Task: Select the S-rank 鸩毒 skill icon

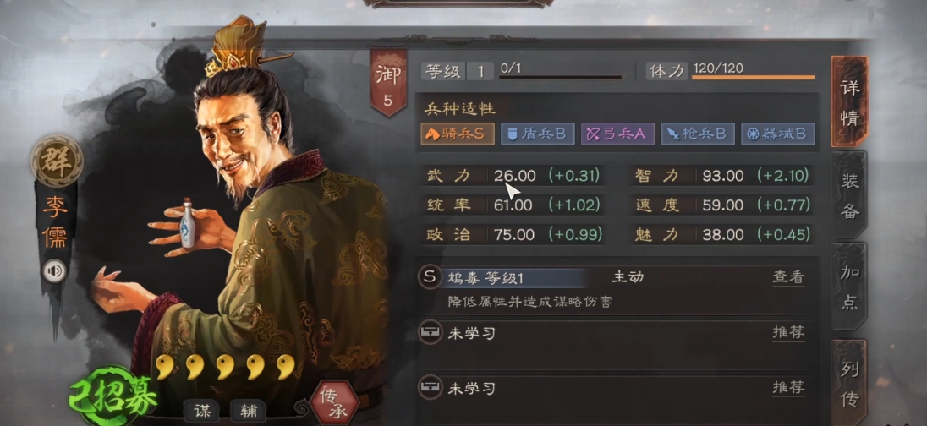Action: 430,277
